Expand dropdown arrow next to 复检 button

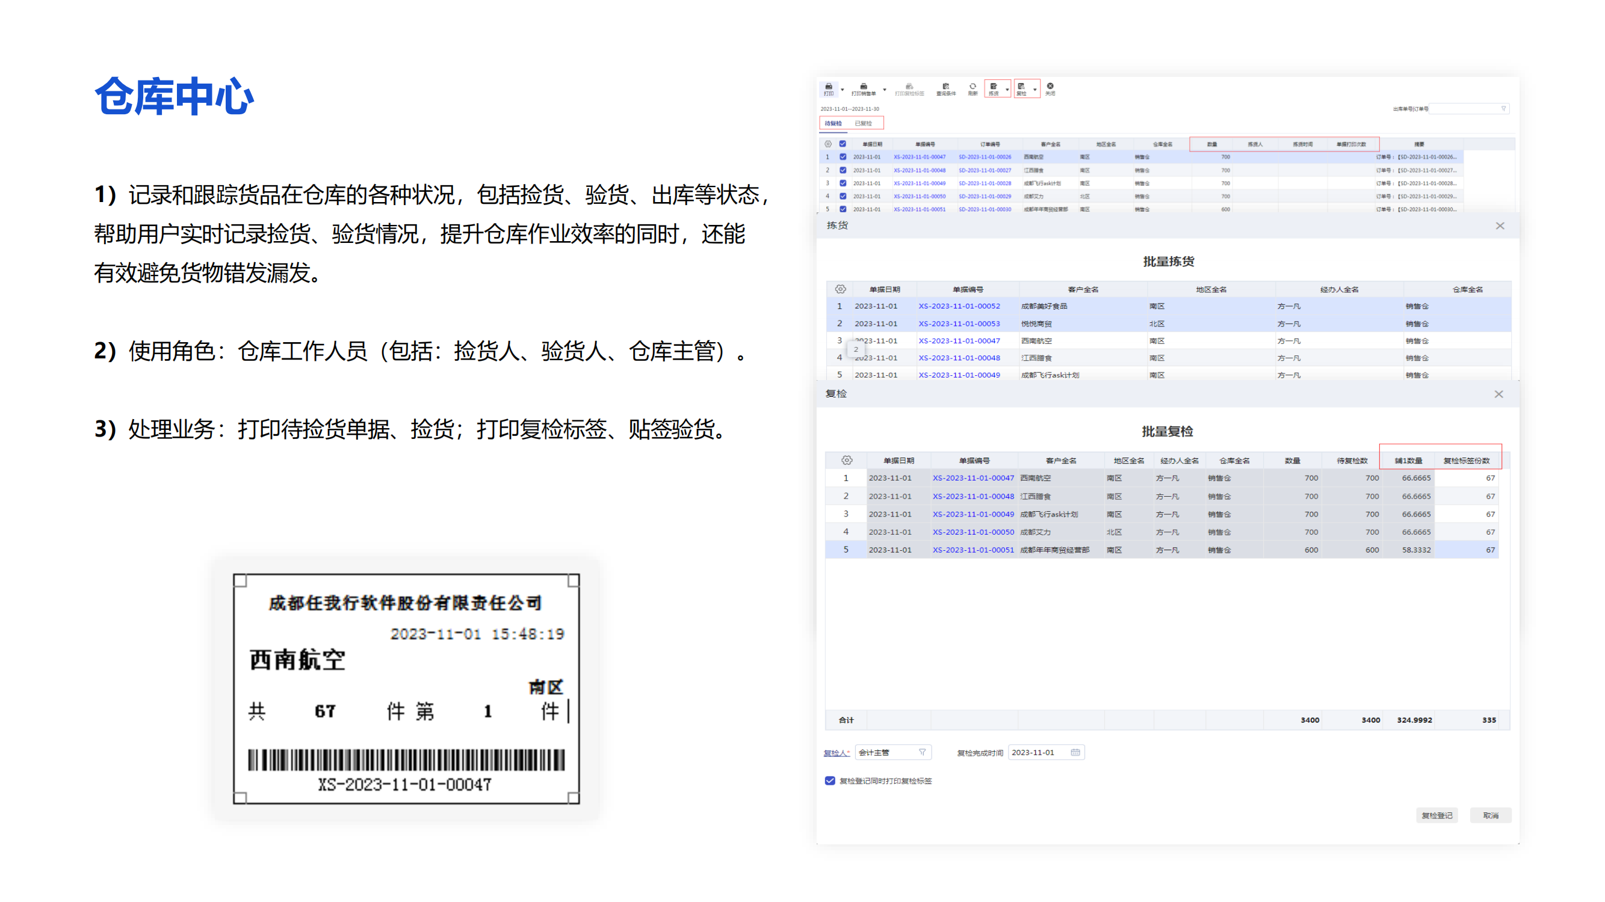point(1035,90)
